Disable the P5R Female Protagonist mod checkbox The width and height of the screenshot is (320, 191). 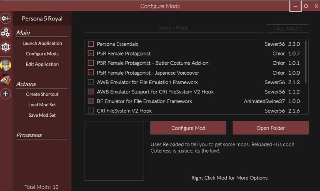91,53
